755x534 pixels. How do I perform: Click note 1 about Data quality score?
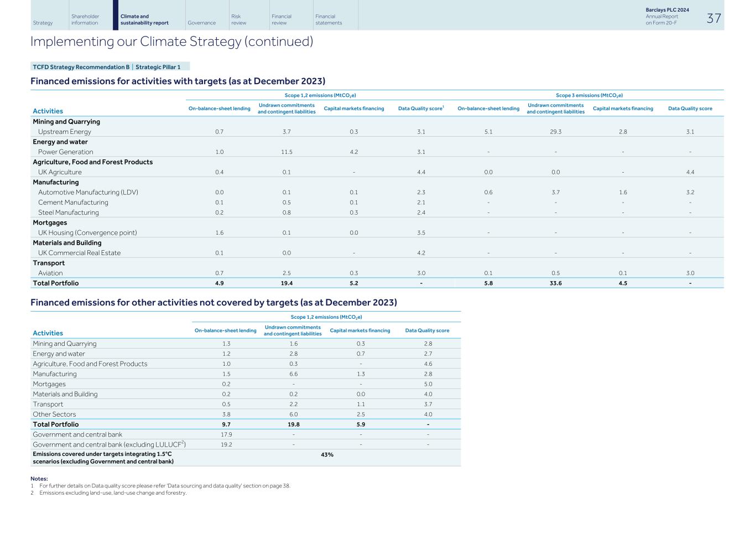pyautogui.click(x=163, y=485)
